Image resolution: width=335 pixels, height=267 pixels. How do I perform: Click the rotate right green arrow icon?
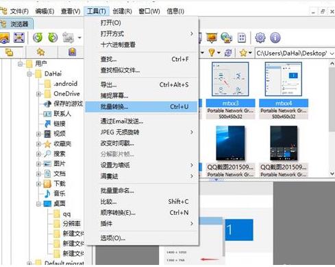pos(53,38)
